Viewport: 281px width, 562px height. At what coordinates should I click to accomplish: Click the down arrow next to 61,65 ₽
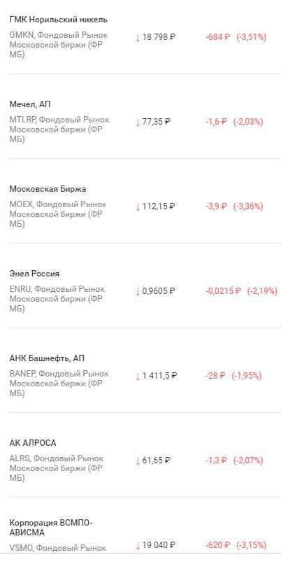coord(138,461)
